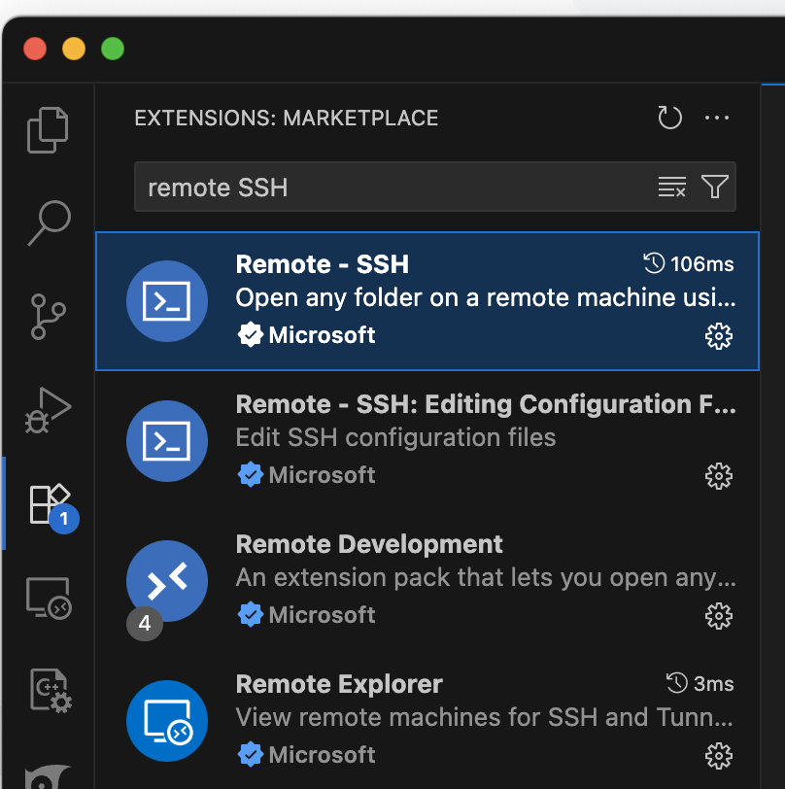
Task: Select the Remote Explorer extension icon
Action: pos(167,721)
